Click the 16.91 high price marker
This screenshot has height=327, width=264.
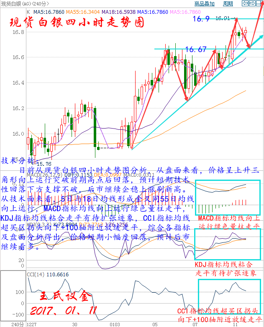[223, 18]
